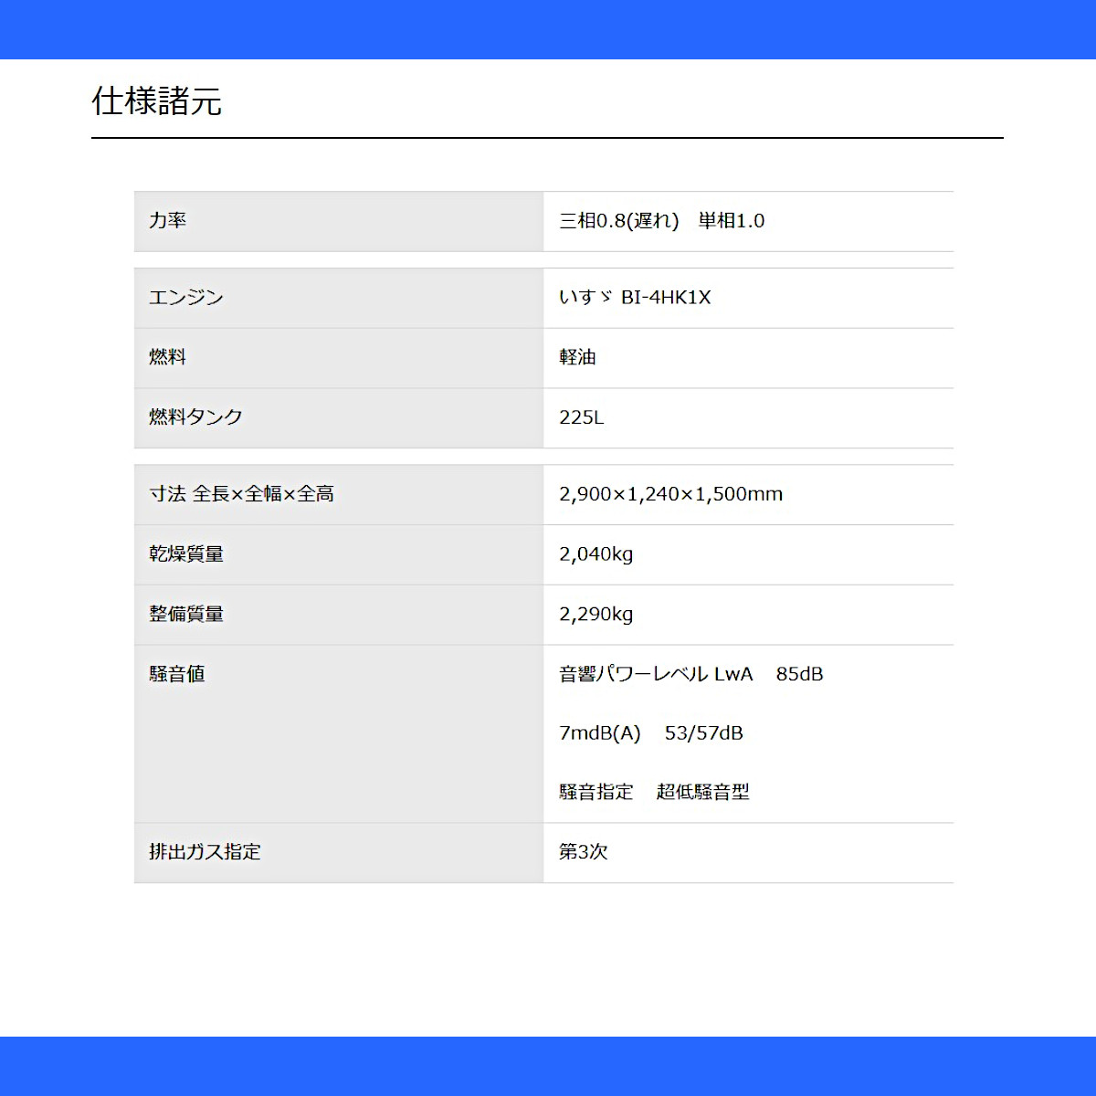Click the line 音響パワーレベル LwA 85dB

click(x=691, y=674)
